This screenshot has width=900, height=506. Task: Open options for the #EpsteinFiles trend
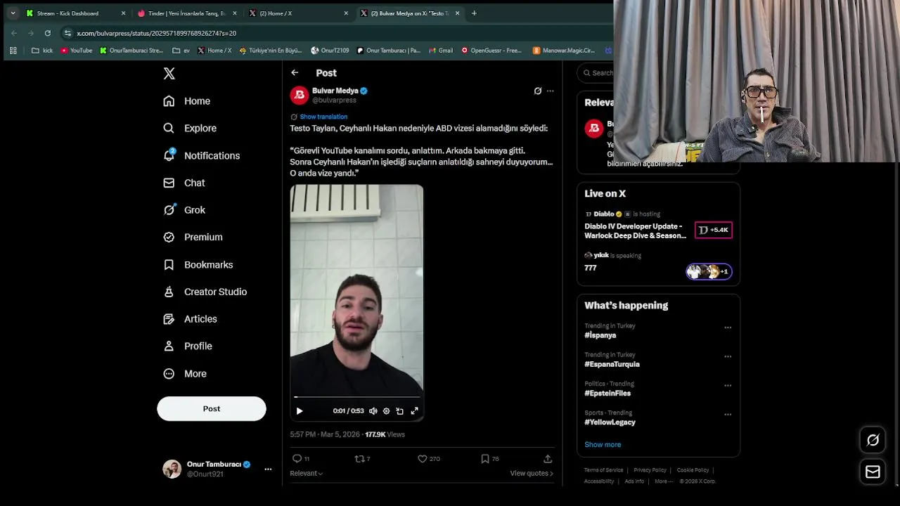point(728,386)
